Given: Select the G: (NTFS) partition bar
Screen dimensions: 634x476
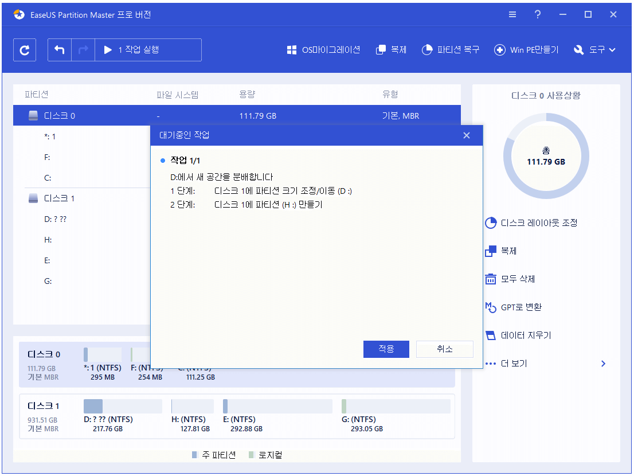Looking at the screenshot, I should (x=396, y=407).
